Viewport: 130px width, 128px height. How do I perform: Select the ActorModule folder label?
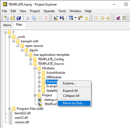[x=56, y=73]
